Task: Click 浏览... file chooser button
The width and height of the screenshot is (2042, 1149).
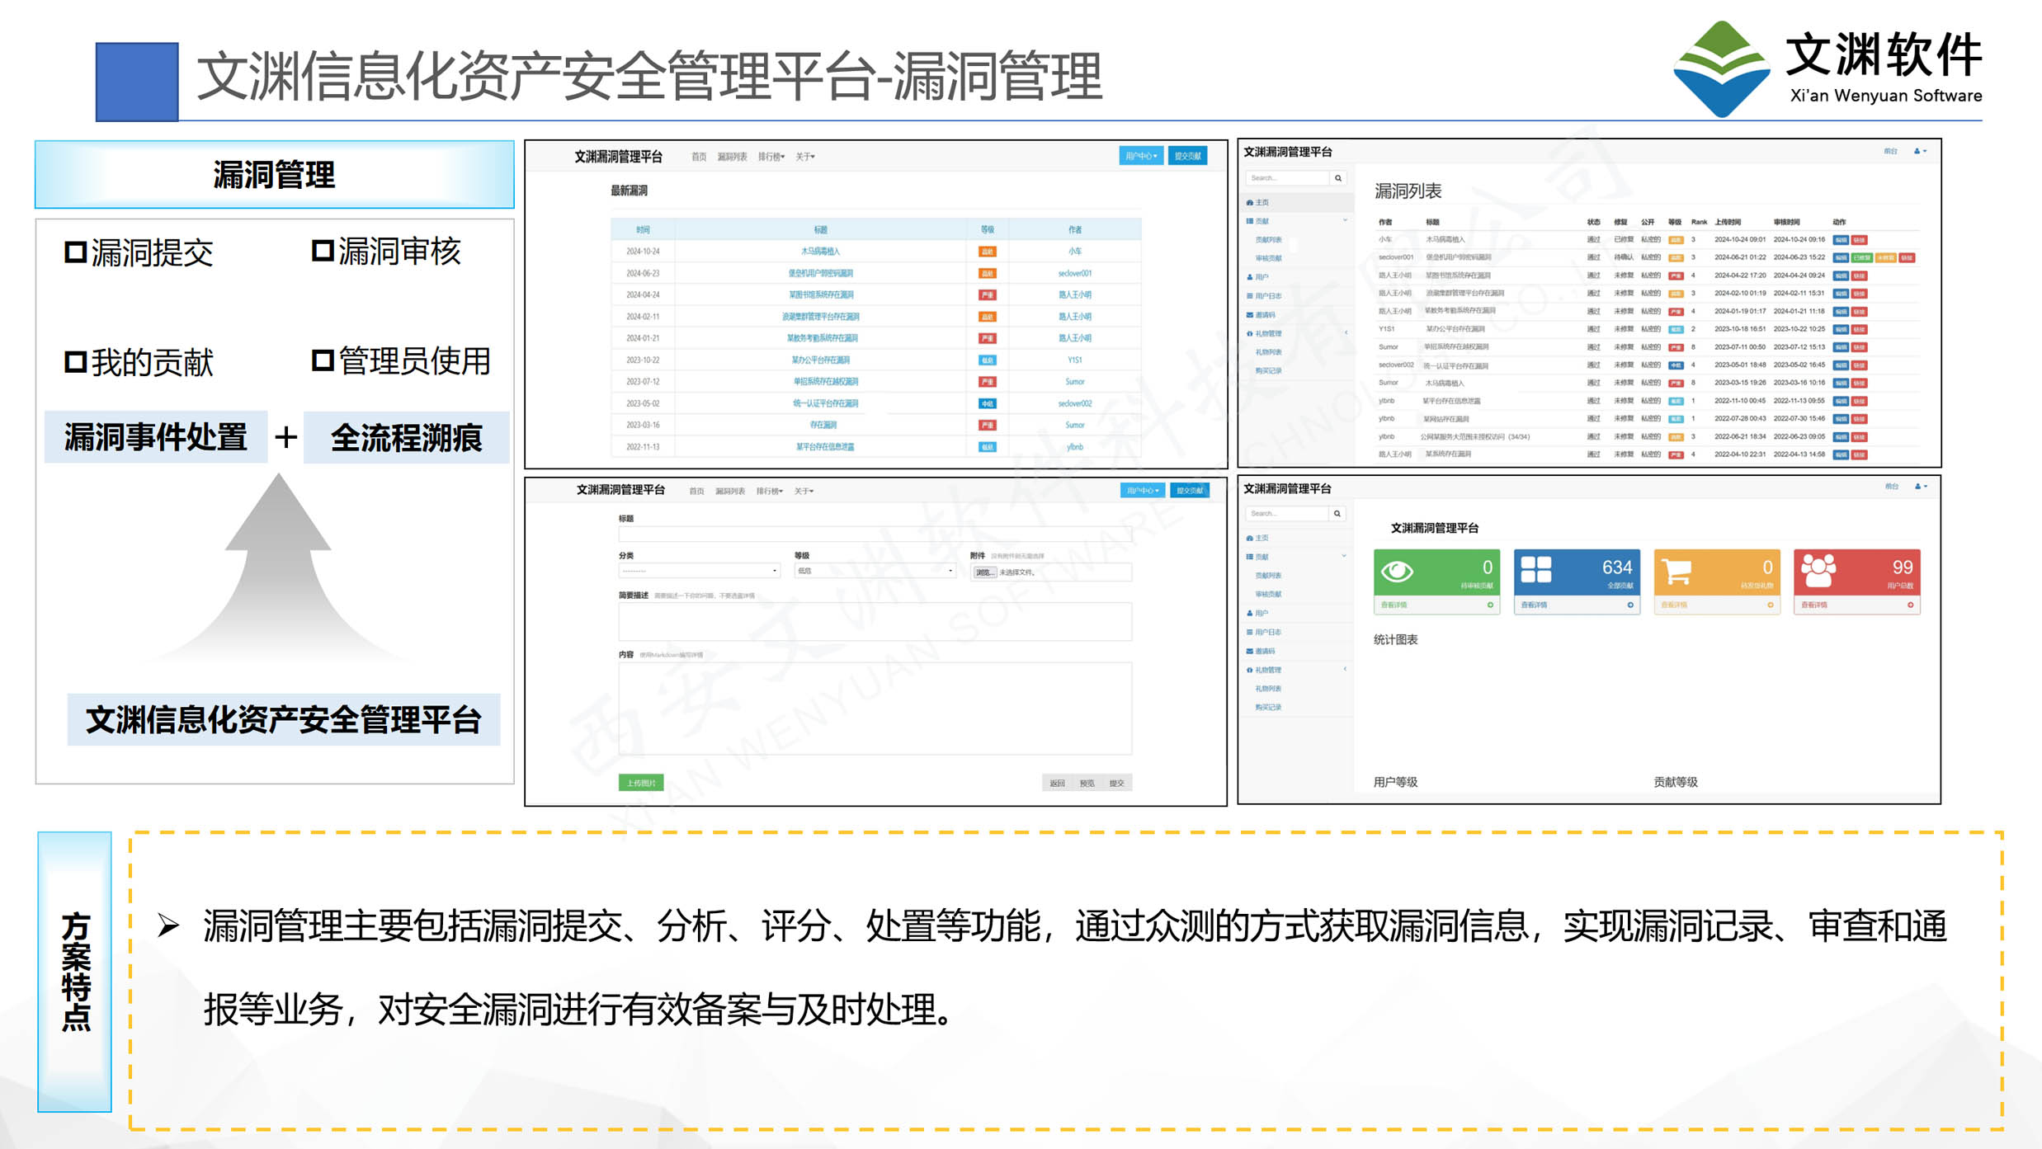Action: click(x=983, y=572)
